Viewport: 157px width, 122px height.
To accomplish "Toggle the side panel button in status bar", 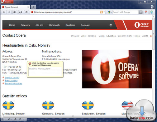I will (x=3, y=119).
